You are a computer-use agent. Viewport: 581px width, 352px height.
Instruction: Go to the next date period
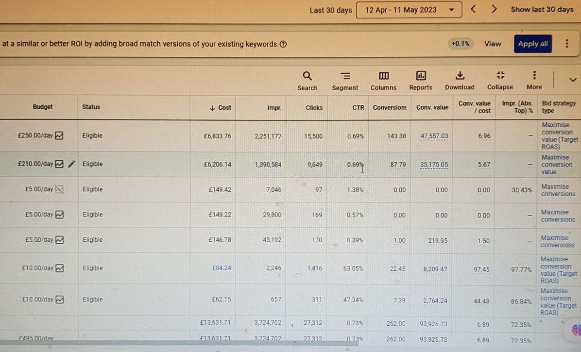pos(494,9)
